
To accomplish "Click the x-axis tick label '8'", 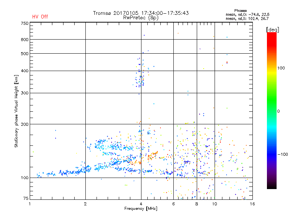I will [x=197, y=204].
